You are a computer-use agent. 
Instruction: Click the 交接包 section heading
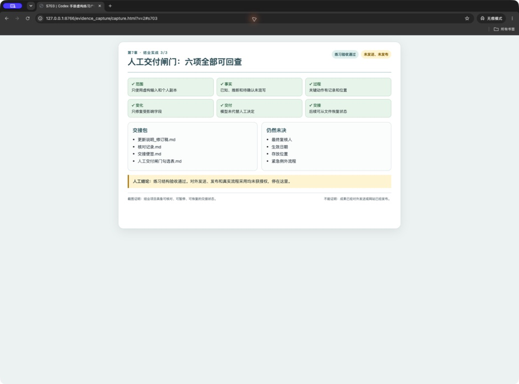tap(140, 130)
